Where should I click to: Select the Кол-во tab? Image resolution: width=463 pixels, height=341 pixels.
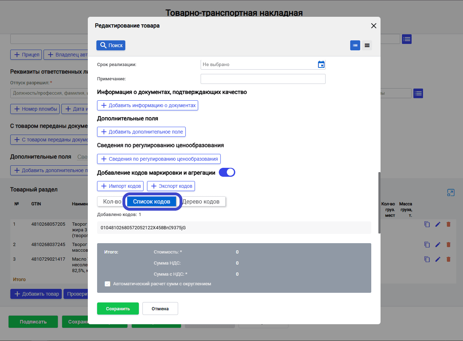coord(111,201)
